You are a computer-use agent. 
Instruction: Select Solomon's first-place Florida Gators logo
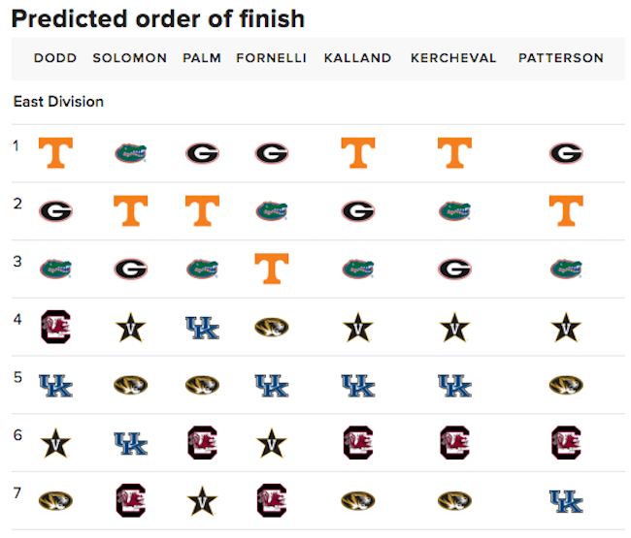(131, 153)
